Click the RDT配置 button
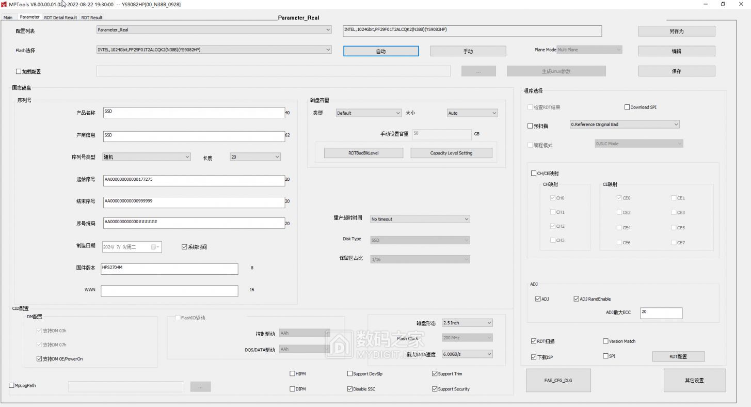 [x=678, y=356]
